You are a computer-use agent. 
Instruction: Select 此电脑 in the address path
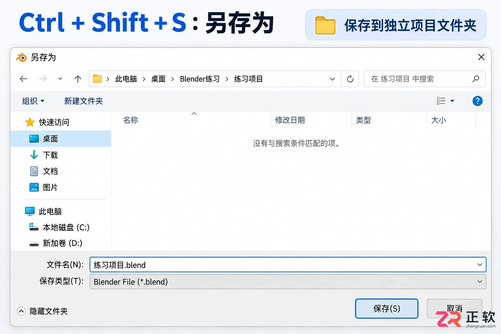(126, 79)
